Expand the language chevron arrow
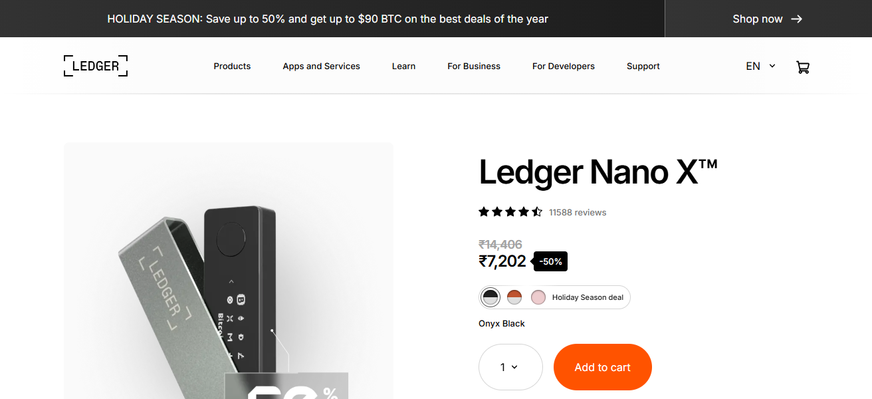 [772, 66]
